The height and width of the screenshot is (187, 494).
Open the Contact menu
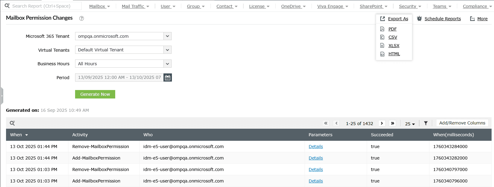tap(227, 6)
